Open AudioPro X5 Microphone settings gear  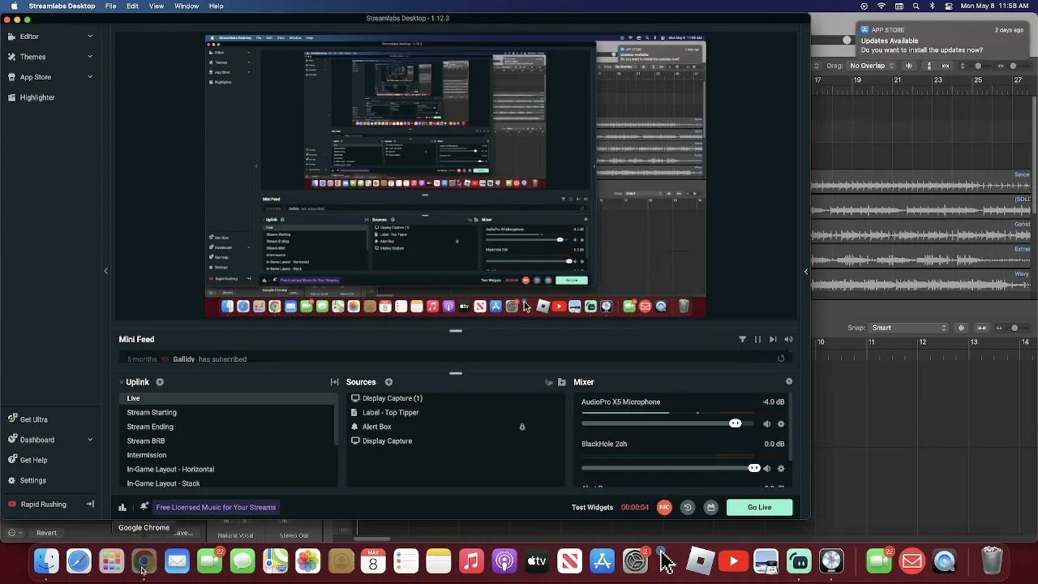point(781,423)
